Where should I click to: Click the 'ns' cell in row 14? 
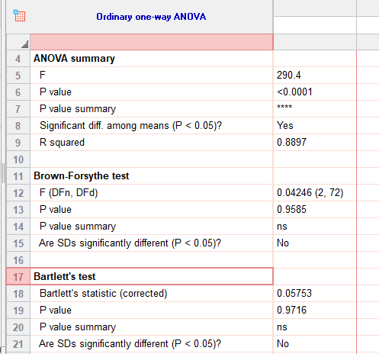282,227
